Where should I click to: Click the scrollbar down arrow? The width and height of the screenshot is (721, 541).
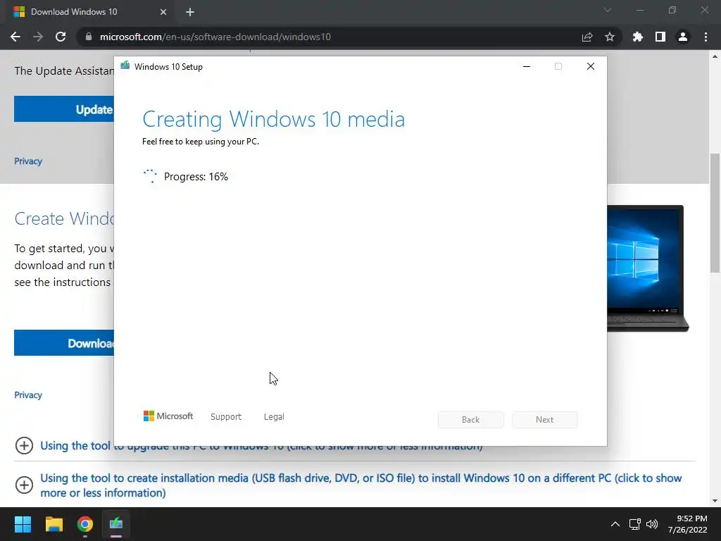(715, 501)
